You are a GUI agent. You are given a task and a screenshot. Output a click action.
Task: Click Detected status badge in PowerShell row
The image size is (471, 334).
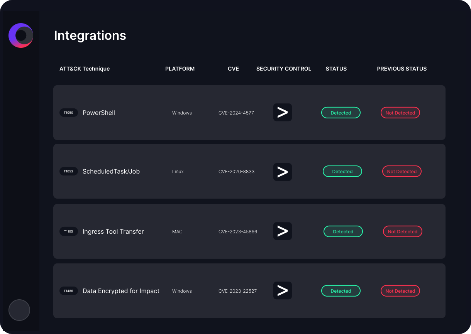click(341, 113)
